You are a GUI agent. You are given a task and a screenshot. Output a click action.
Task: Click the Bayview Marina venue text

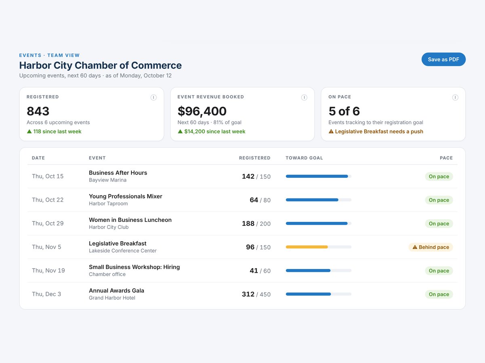108,180
